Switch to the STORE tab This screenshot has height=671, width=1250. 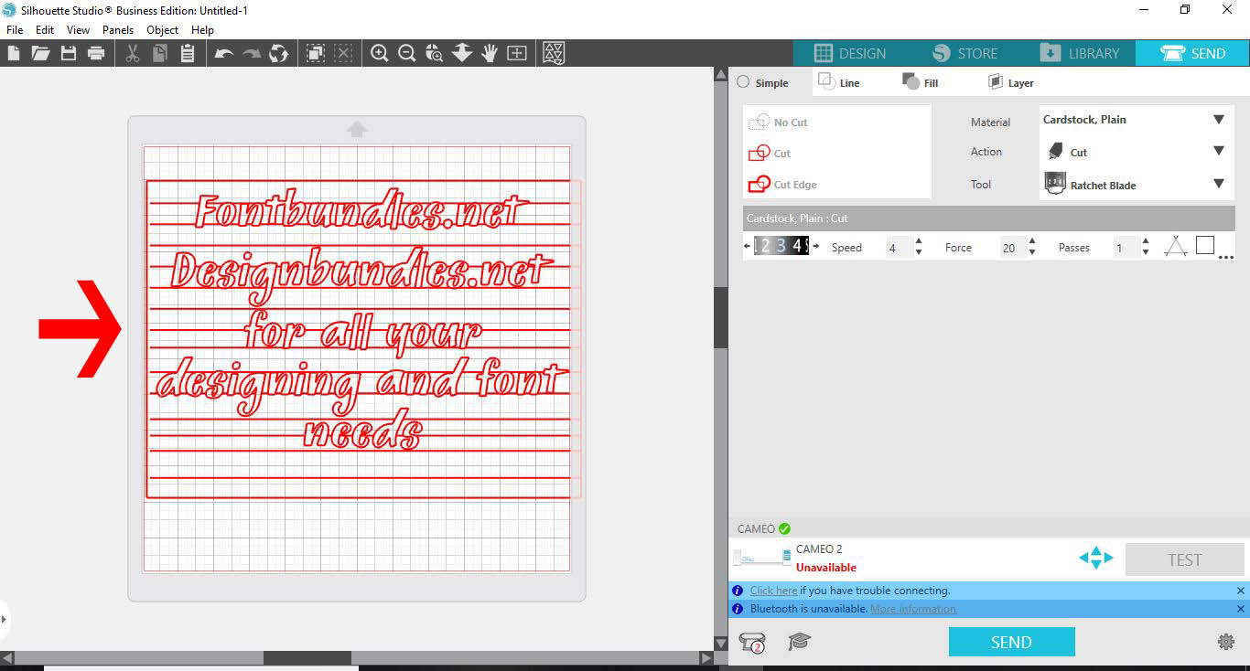click(964, 53)
